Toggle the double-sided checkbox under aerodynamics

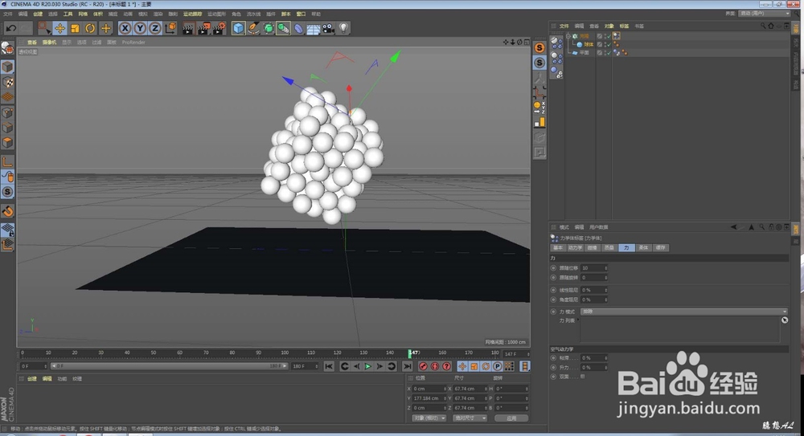[582, 377]
